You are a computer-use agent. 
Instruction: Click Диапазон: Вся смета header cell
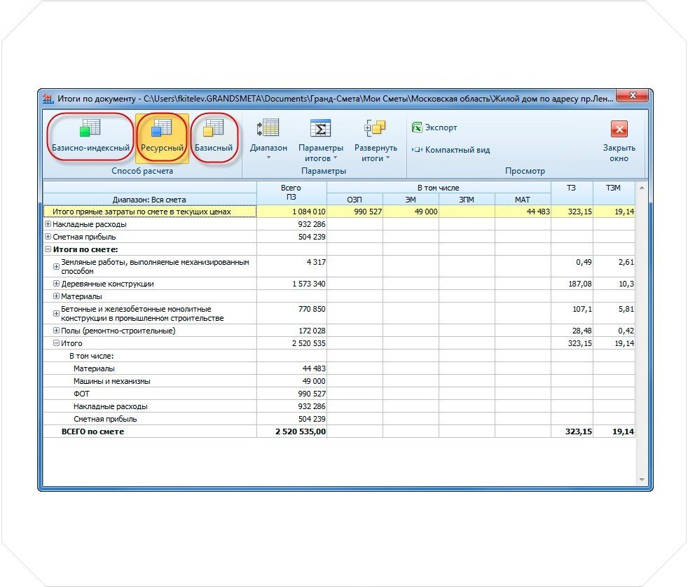coord(150,200)
